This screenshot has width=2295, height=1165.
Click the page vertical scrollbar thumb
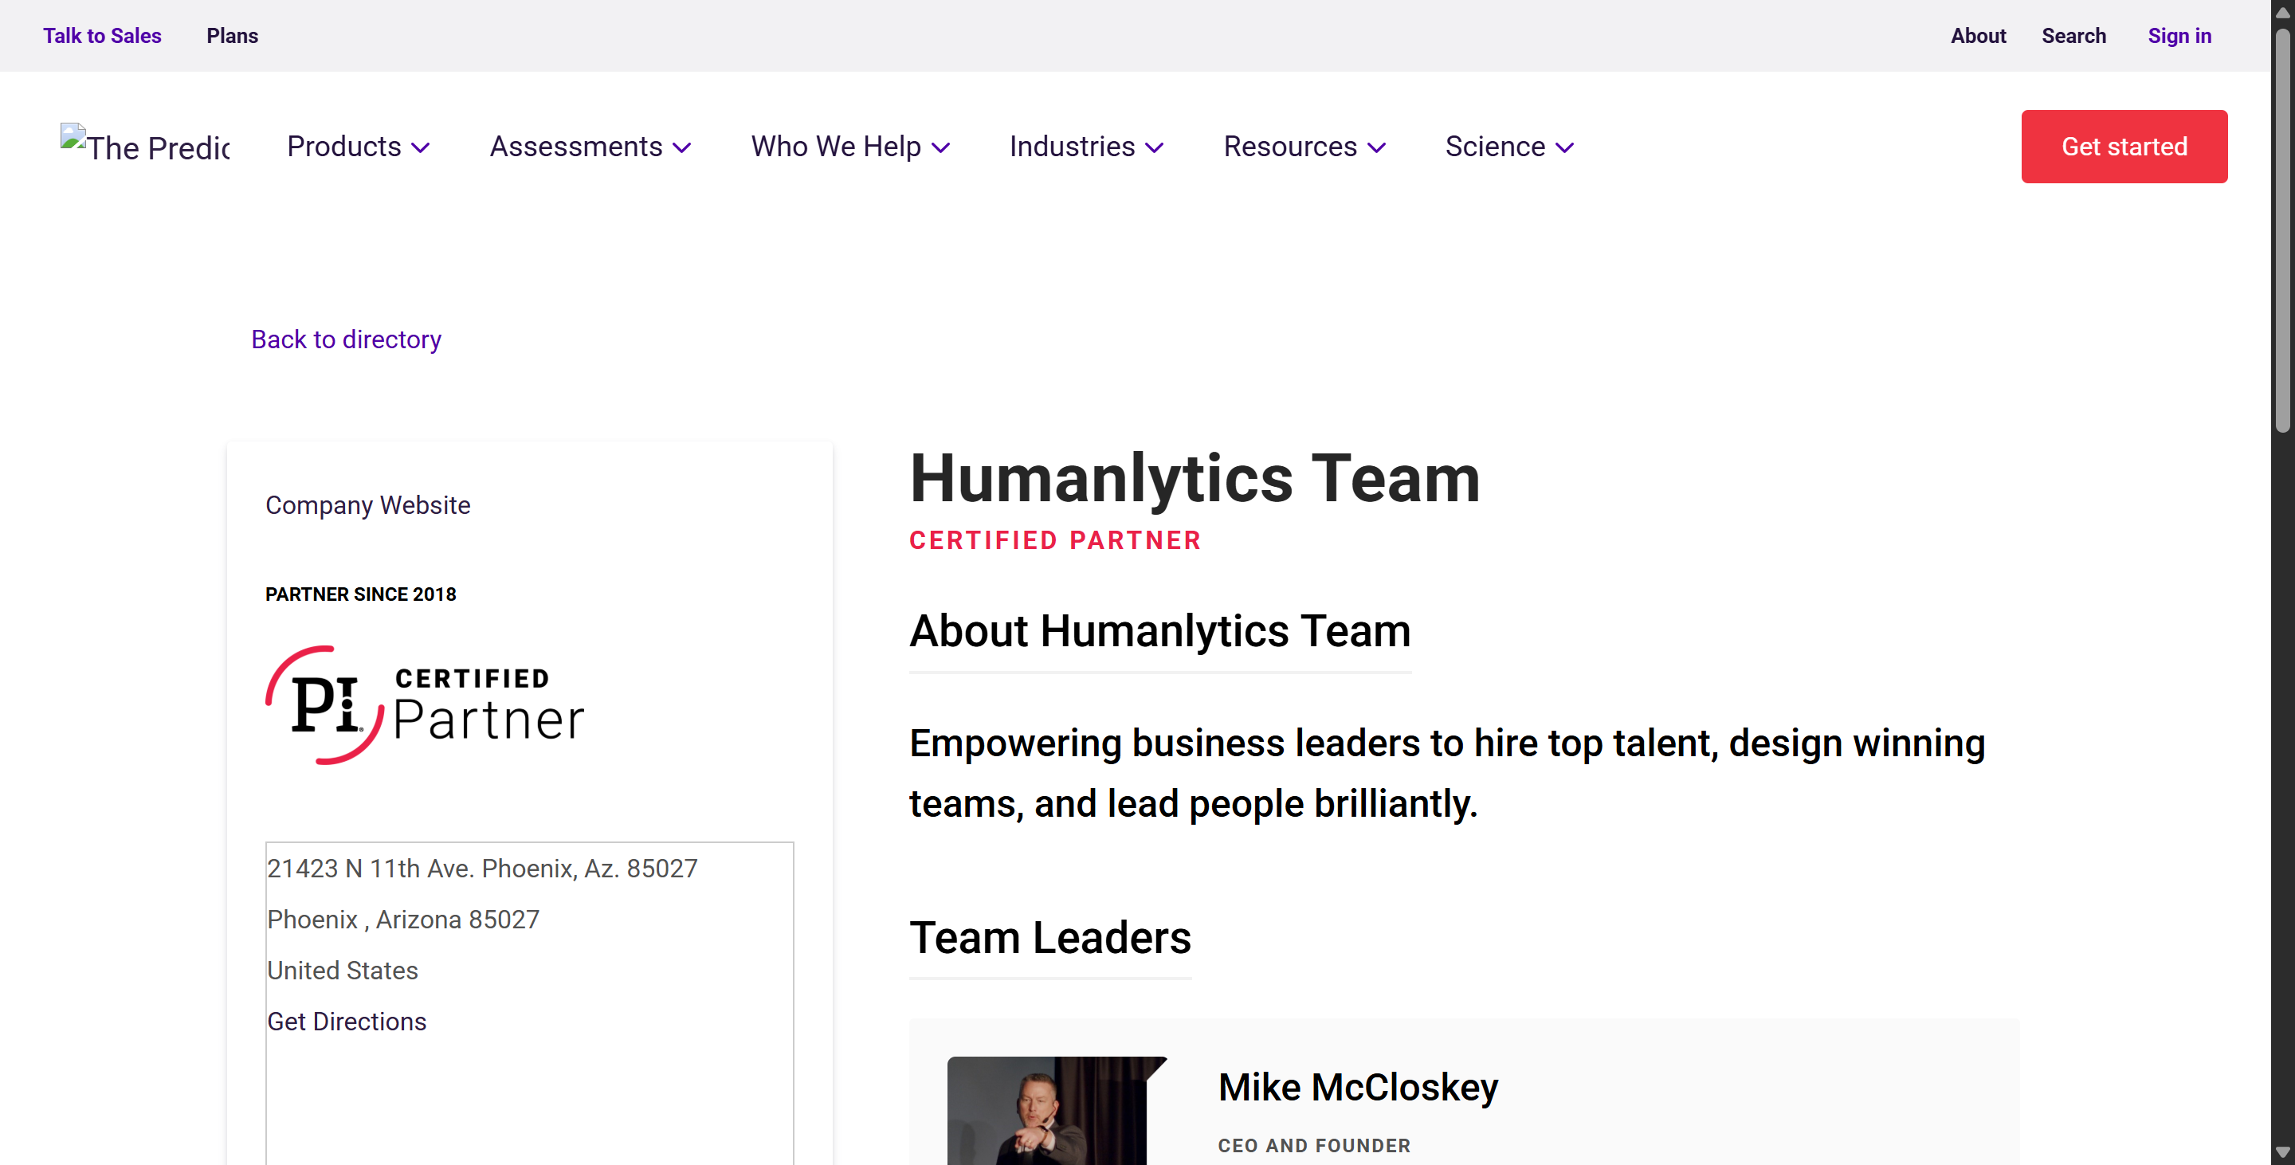click(2281, 232)
